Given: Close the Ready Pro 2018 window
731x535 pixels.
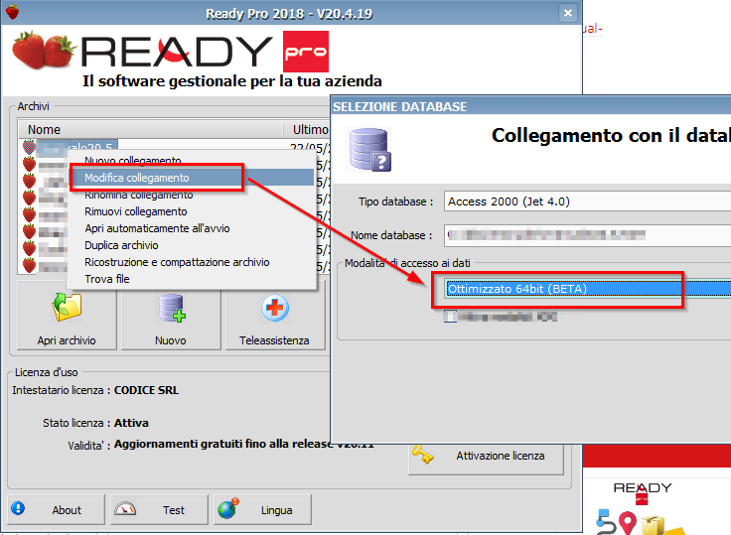Looking at the screenshot, I should pos(568,13).
